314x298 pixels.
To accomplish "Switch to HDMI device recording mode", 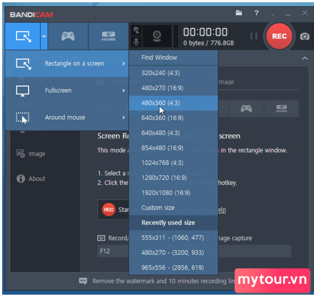I will (109, 36).
